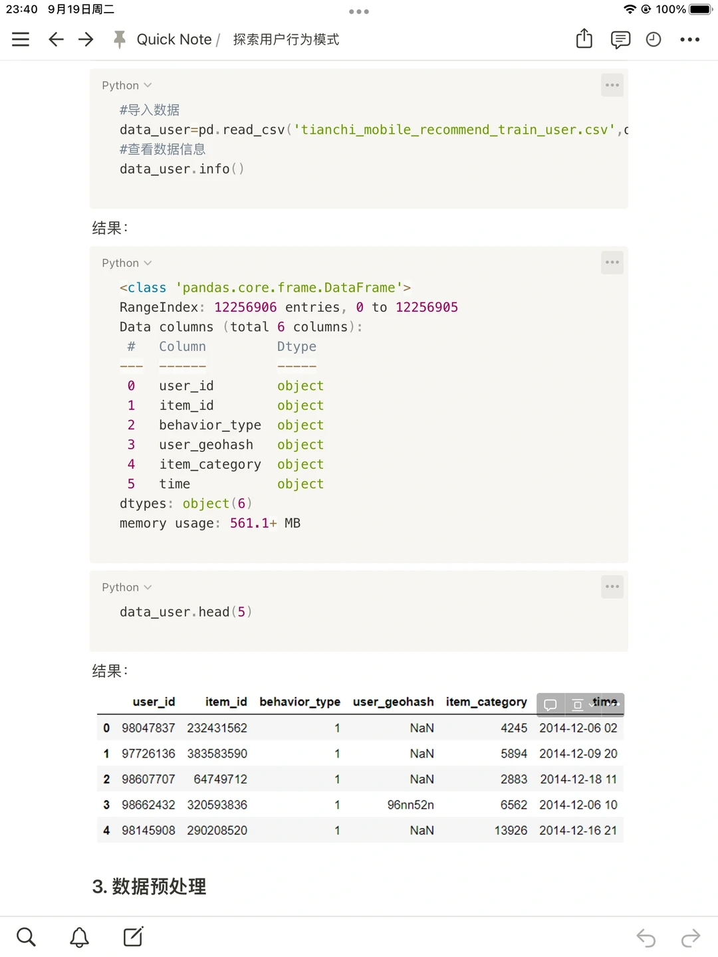This screenshot has height=957, width=718.
Task: Tap the item_category object row
Action: (225, 465)
